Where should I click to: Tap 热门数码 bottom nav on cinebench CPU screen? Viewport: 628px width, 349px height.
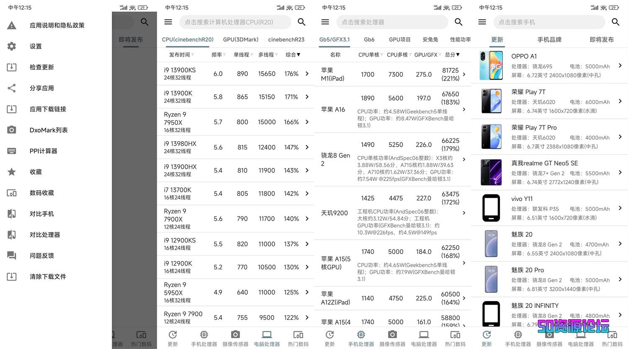click(x=298, y=339)
